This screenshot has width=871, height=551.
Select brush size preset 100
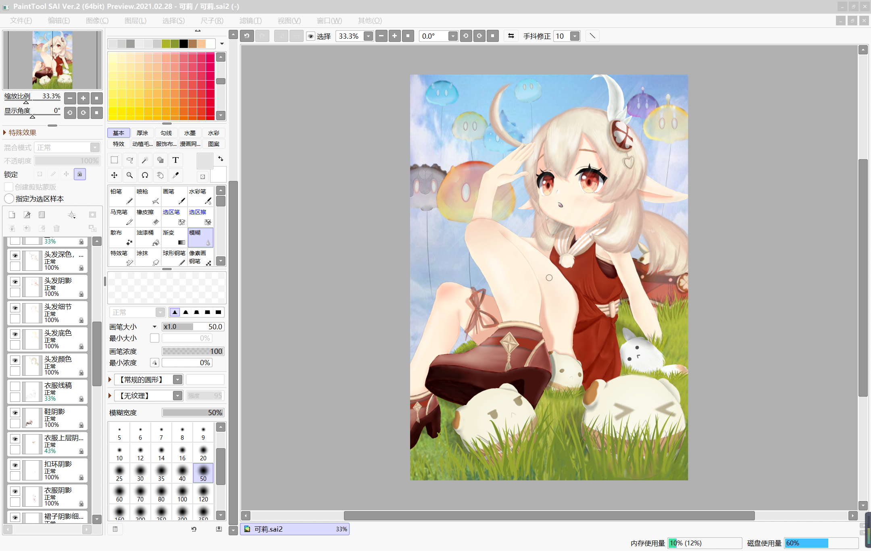182,494
